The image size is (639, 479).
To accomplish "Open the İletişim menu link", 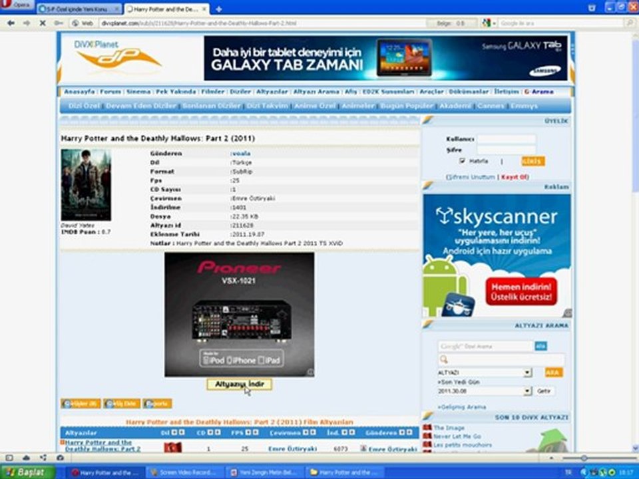I will 506,92.
